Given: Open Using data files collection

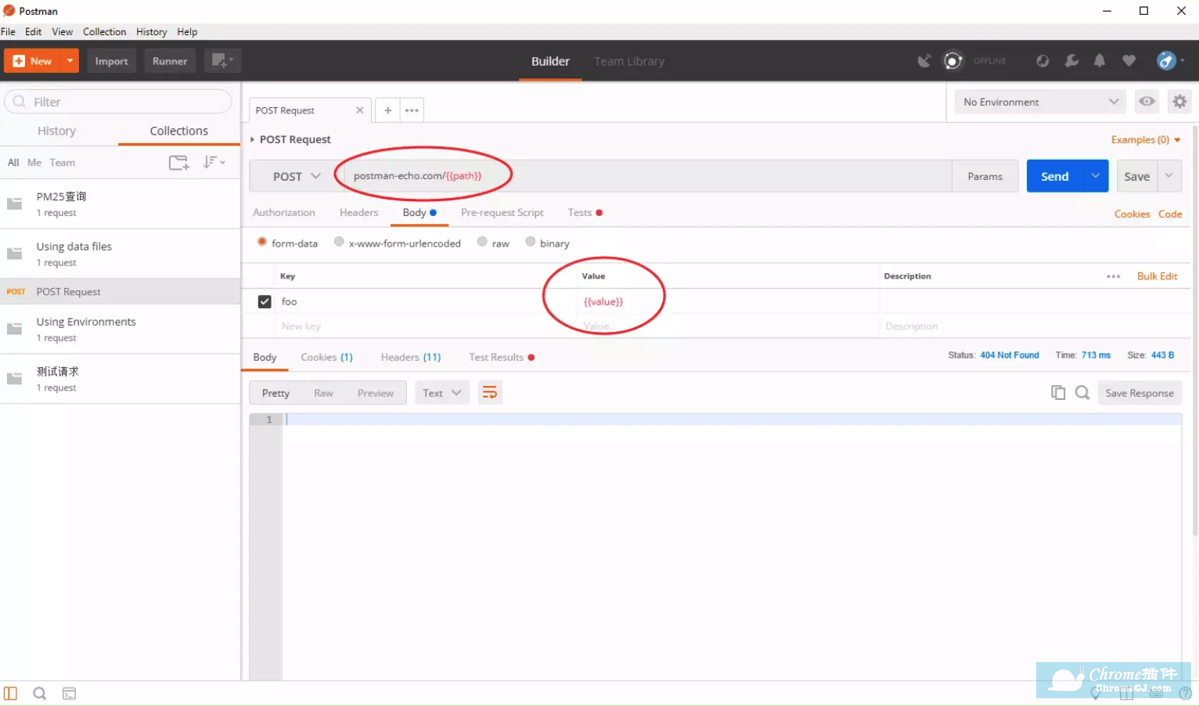Looking at the screenshot, I should tap(120, 254).
